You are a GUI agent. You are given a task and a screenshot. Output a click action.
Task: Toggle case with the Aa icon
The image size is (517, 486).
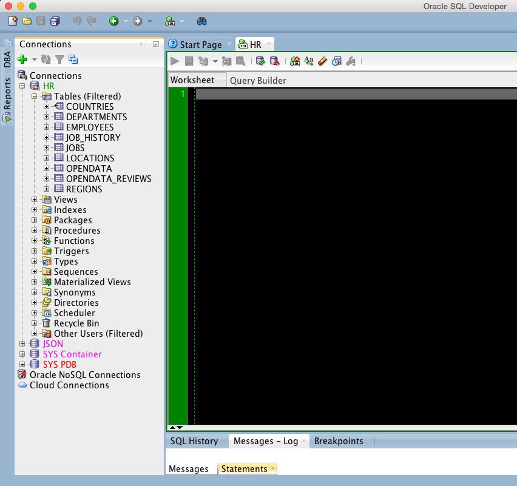click(309, 61)
